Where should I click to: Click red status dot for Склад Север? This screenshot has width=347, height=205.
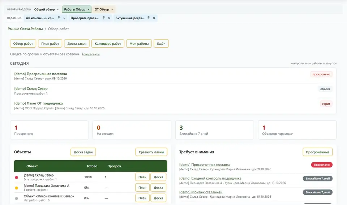[x=16, y=177]
